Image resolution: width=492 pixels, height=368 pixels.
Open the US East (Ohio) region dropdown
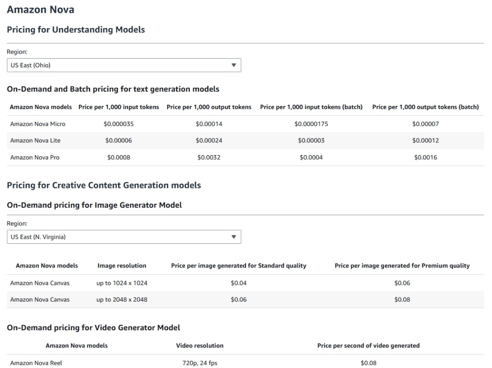[124, 65]
